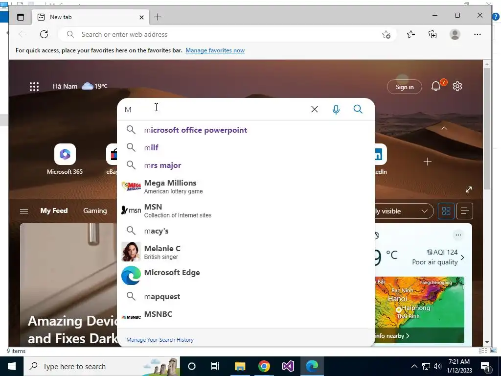Click the Sign in button
Viewport: 501px width, 376px height.
coord(405,87)
